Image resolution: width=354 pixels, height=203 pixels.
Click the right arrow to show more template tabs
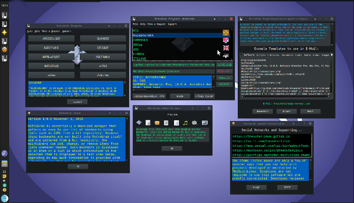332,55
